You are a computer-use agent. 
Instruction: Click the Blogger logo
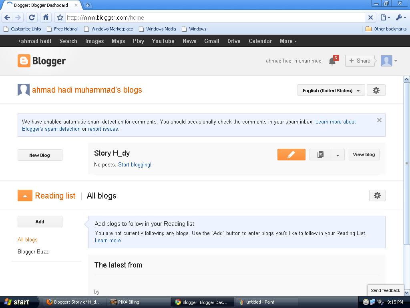[x=42, y=61]
